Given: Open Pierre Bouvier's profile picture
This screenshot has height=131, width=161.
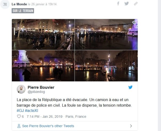Looking at the screenshot, I should 21,89.
